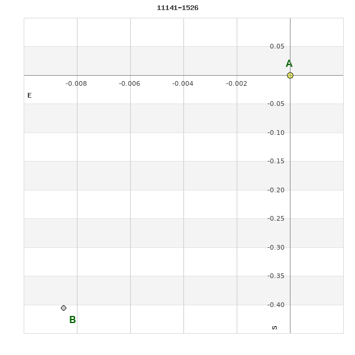This screenshot has width=355, height=355.
Task: Click the E direction axis label
Action: coord(30,95)
